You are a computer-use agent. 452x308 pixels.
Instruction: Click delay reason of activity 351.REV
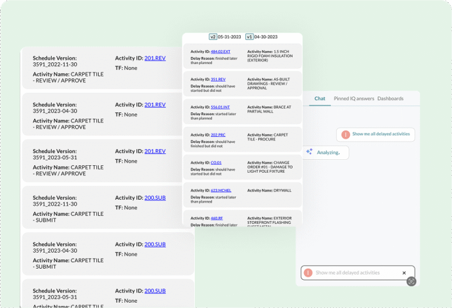point(212,88)
